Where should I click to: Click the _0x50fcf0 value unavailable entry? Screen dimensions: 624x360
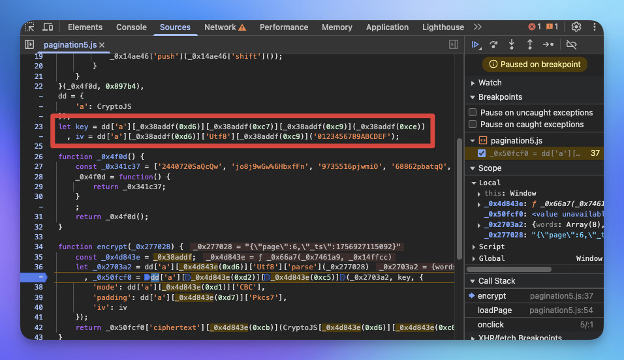point(544,214)
